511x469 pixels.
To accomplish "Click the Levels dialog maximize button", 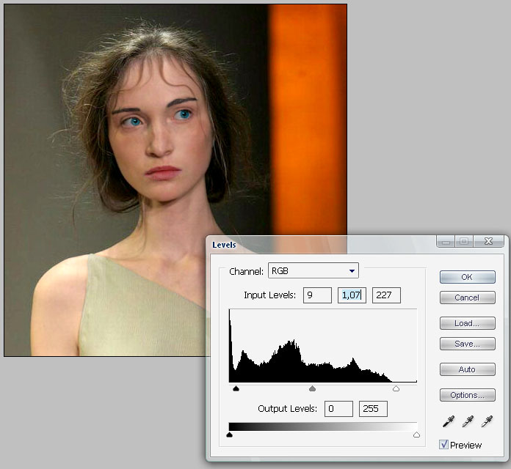I will [x=464, y=241].
